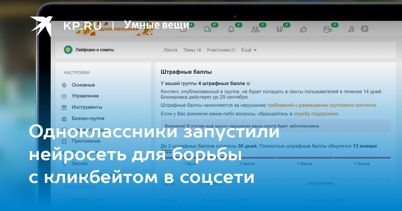Open the notifications bell icon
The height and width of the screenshot is (211, 402).
(x=231, y=29)
